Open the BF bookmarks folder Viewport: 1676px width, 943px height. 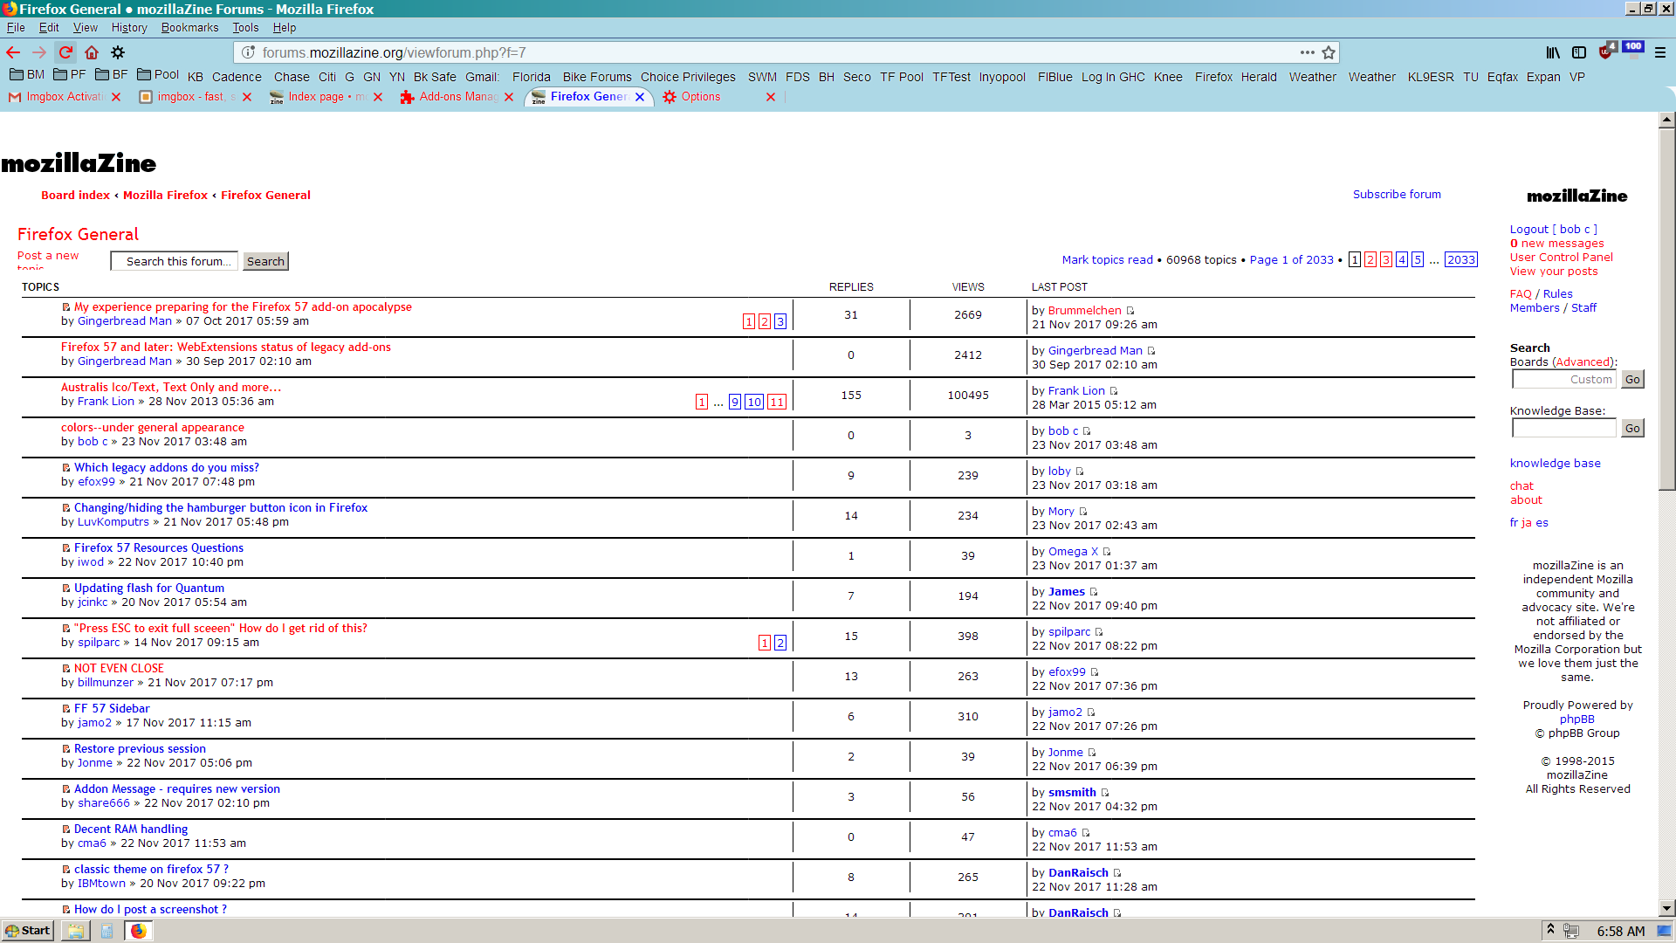[112, 75]
